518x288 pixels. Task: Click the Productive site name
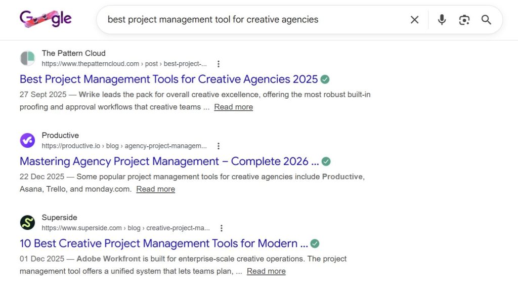[60, 135]
